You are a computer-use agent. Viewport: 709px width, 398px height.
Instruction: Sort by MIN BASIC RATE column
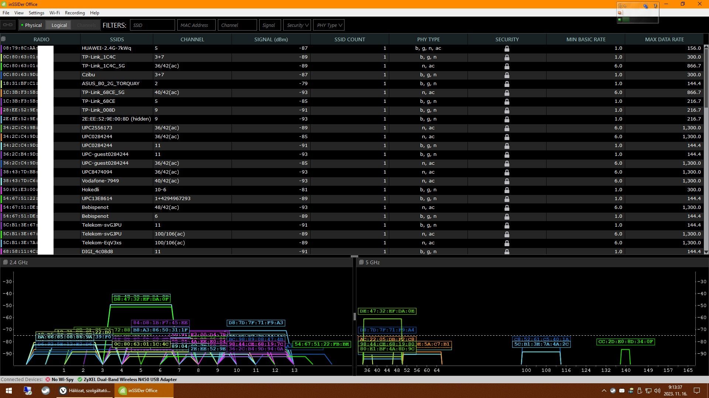[x=586, y=39]
